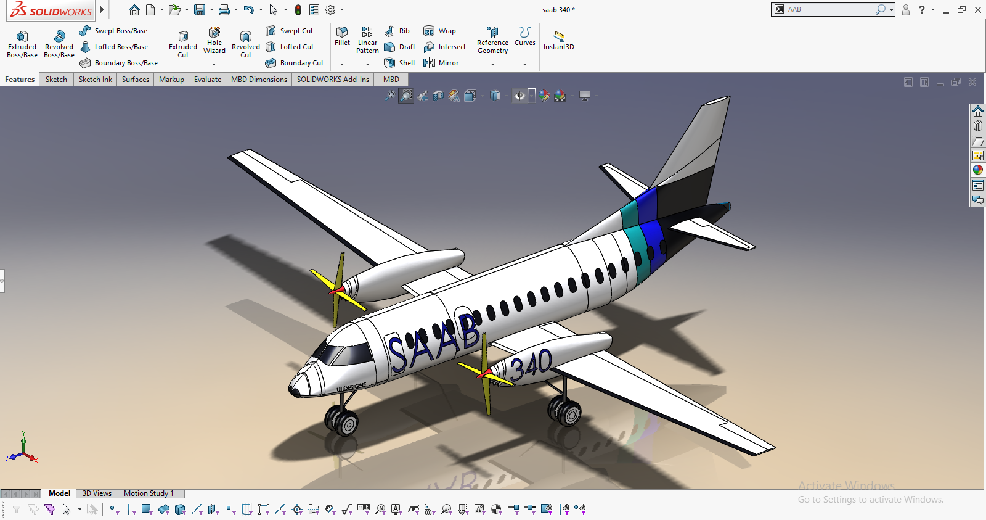Open the Design Library task pane tab
Viewport: 986px width, 520px height.
978,126
